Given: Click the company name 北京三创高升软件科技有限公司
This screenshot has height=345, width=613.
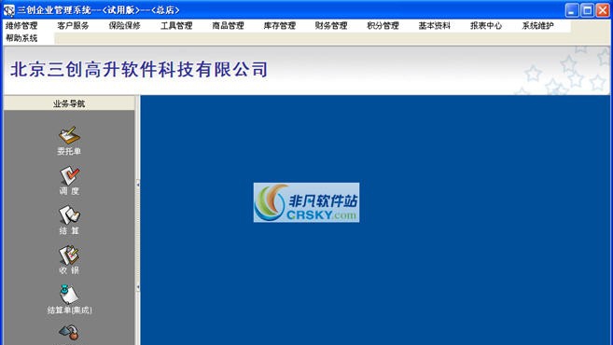Looking at the screenshot, I should pos(139,70).
